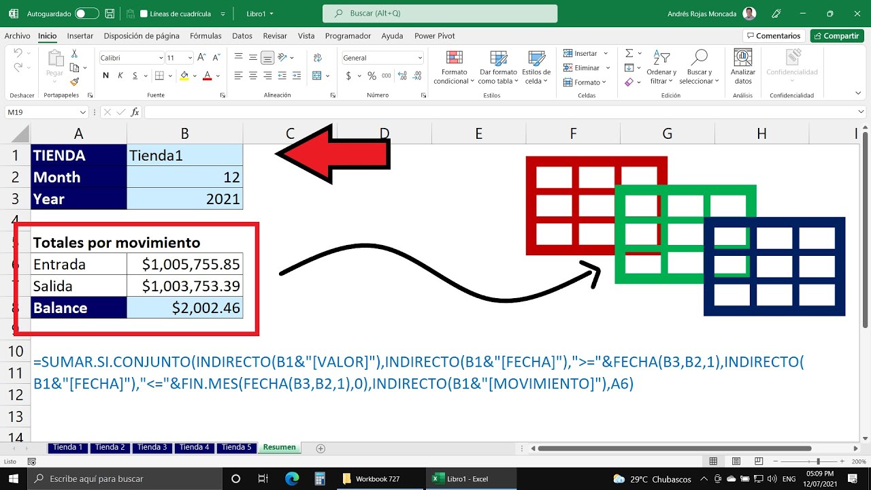Open Microsoft Edge from the taskbar
The height and width of the screenshot is (490, 871).
[x=292, y=478]
